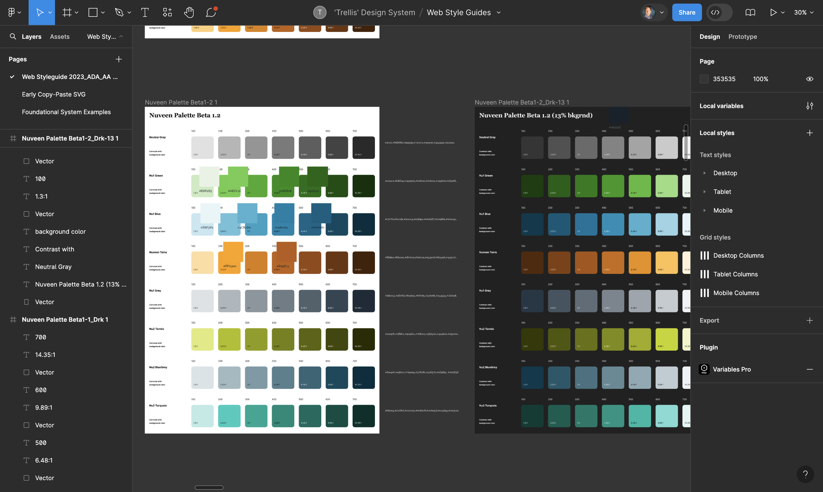Open user profile dropdown arrow

click(x=662, y=13)
